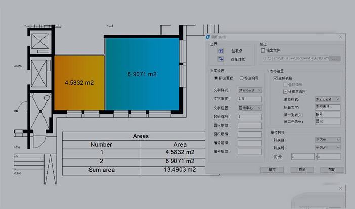
Task: Click the confirm (确定) button
Action: point(272,170)
